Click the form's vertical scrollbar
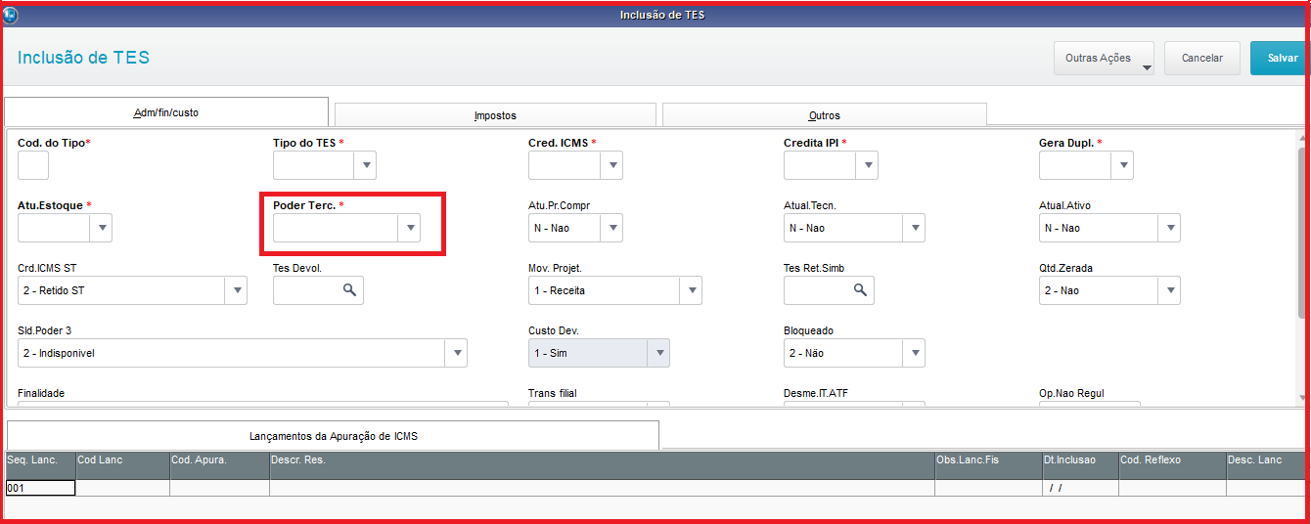This screenshot has width=1311, height=524. click(1301, 233)
